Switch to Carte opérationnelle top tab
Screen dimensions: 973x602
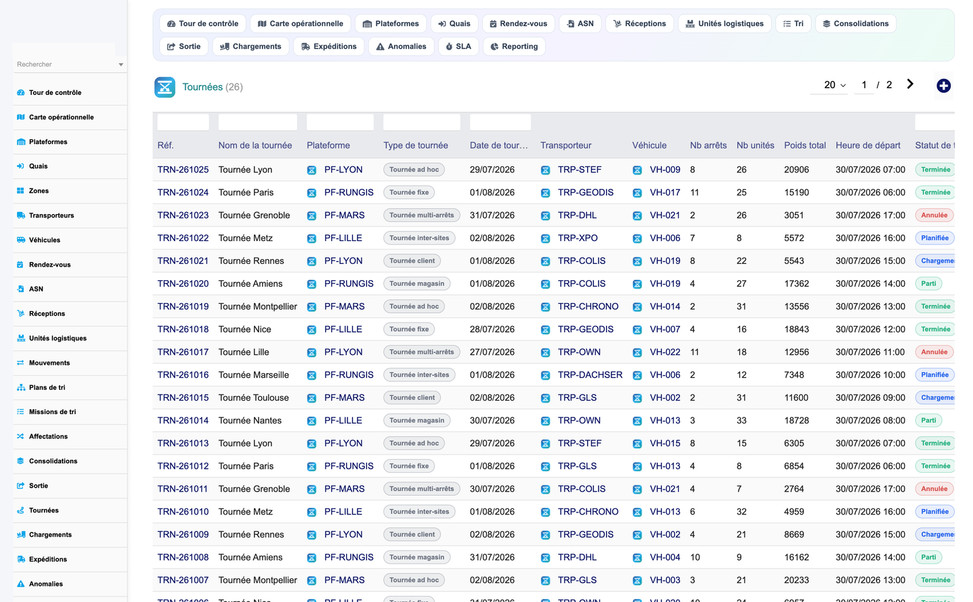pos(300,24)
